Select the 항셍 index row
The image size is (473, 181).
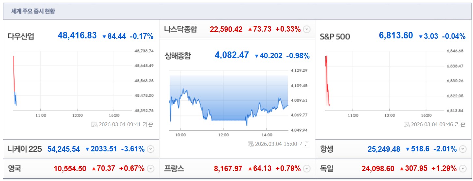327,149
